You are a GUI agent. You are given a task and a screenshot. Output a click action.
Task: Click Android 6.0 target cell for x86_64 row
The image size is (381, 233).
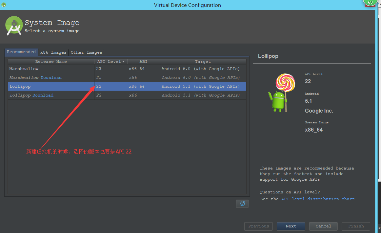coord(203,69)
